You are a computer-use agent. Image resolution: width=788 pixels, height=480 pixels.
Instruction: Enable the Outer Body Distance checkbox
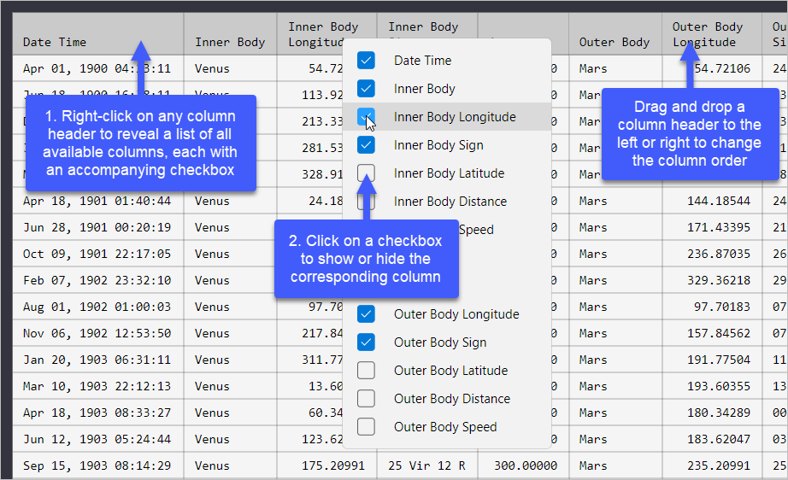coord(366,399)
